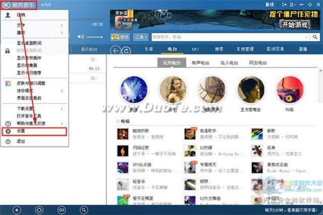Click the loop play mode icon in the bottom bar
This screenshot has width=323, height=215.
(x=61, y=210)
